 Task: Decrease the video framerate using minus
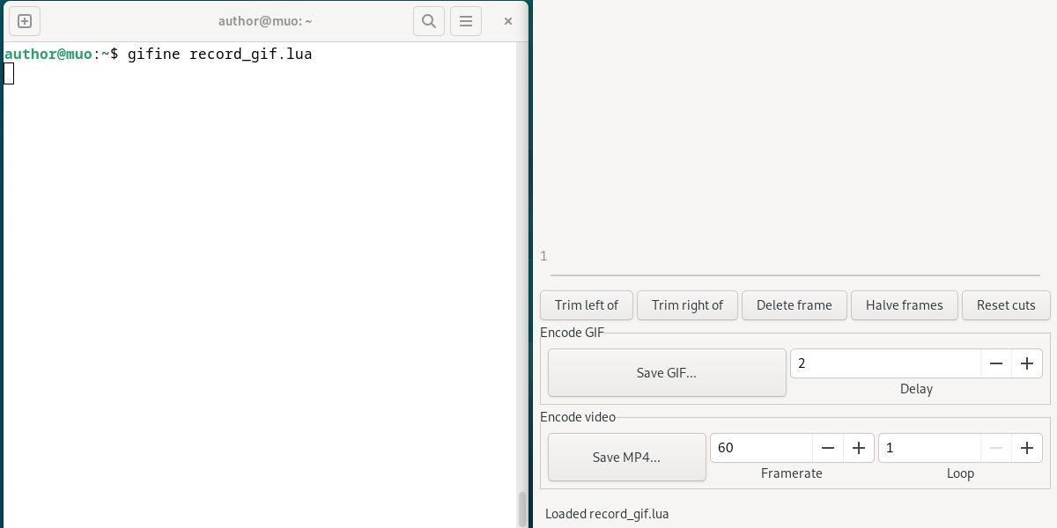[828, 447]
